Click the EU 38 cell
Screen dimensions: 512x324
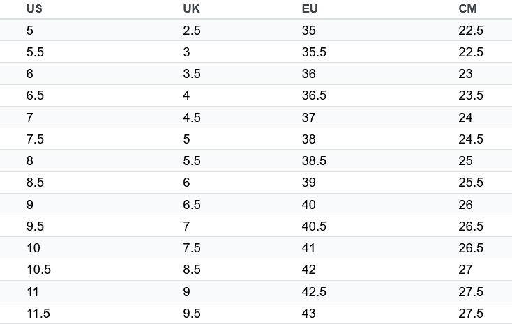click(x=309, y=139)
